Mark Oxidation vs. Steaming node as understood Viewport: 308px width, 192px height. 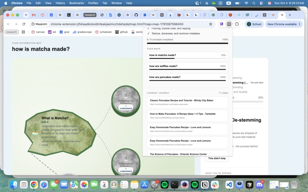click(x=126, y=107)
